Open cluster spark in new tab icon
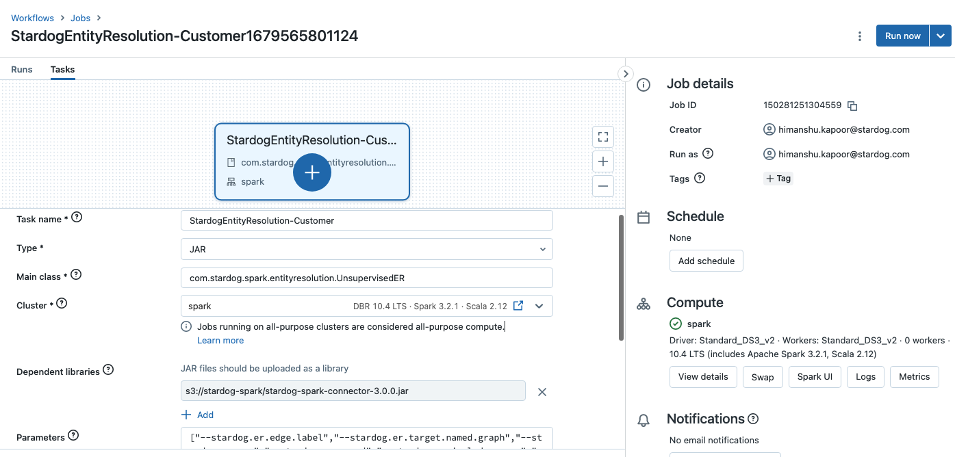This screenshot has width=955, height=457. 518,306
